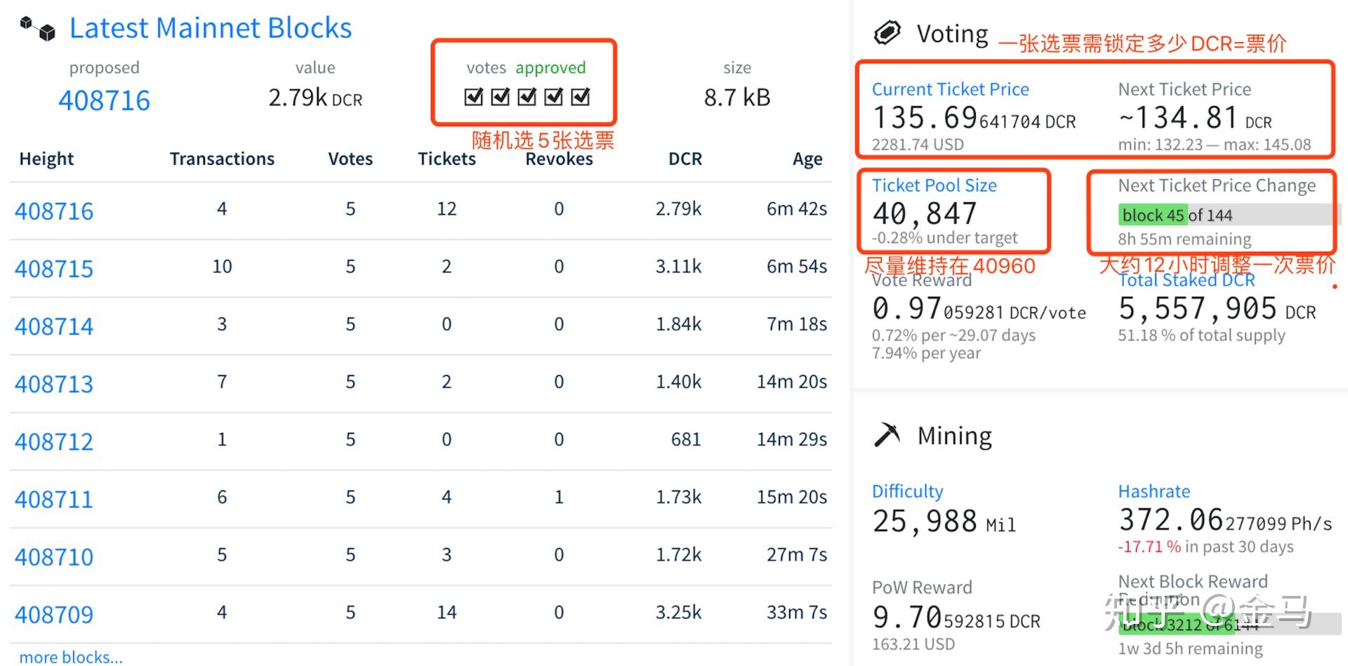Click the Tickets column header
Image resolution: width=1348 pixels, height=666 pixels.
tap(447, 159)
